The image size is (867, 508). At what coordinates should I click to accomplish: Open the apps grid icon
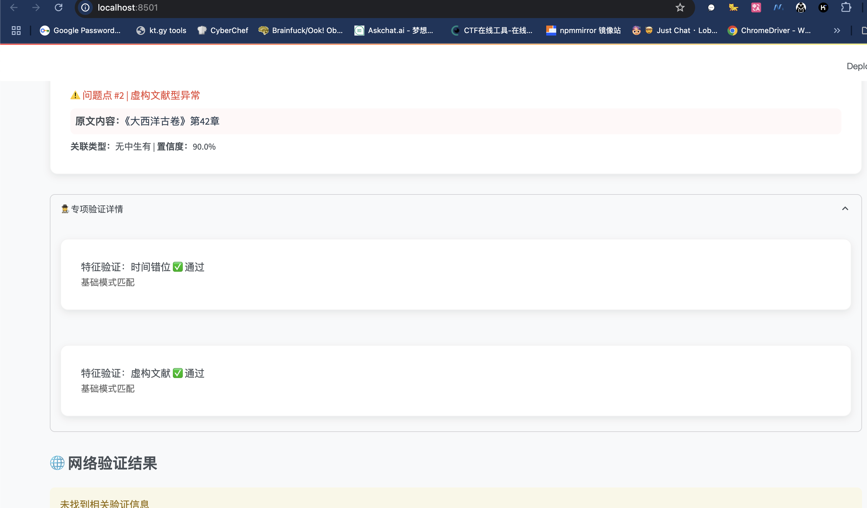click(16, 31)
